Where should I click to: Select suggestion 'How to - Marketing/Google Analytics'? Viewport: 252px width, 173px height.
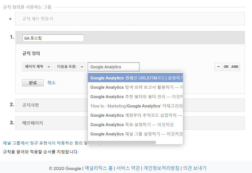(135, 106)
